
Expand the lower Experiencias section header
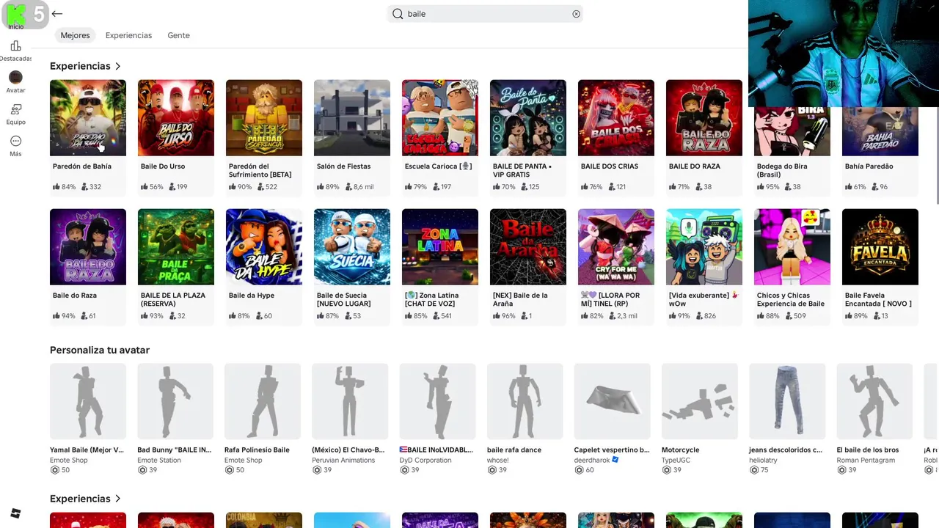click(85, 499)
